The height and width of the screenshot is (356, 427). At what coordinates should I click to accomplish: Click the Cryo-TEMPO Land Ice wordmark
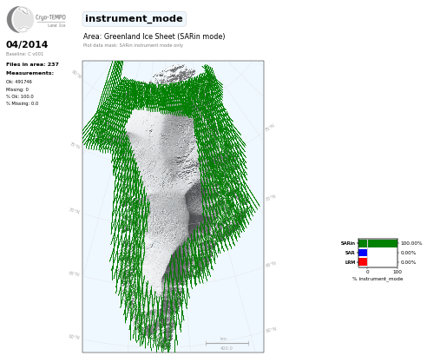[50, 21]
